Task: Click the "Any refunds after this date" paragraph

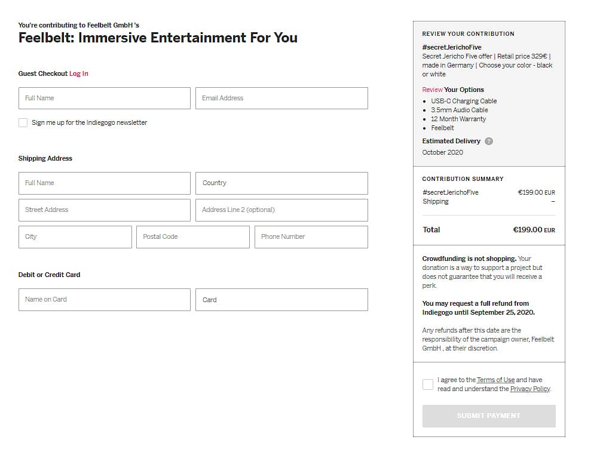Action: 488,339
